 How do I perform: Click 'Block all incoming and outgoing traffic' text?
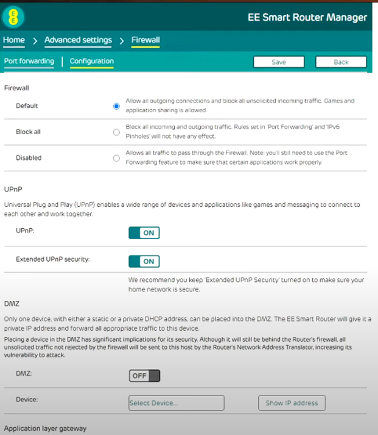tap(233, 132)
